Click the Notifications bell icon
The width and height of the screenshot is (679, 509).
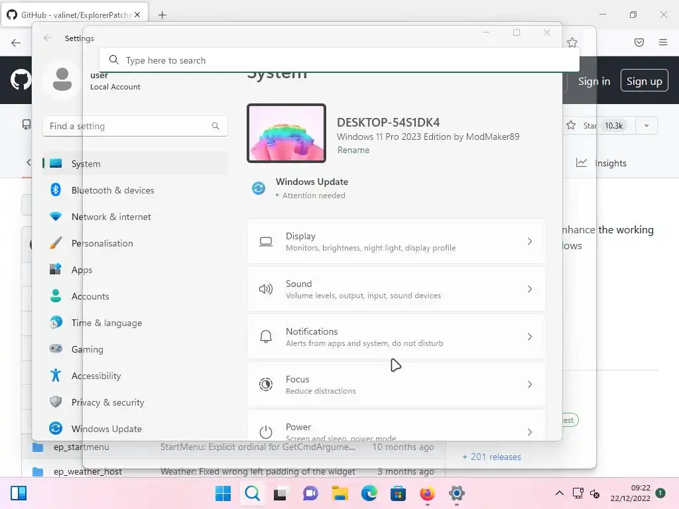pyautogui.click(x=266, y=336)
